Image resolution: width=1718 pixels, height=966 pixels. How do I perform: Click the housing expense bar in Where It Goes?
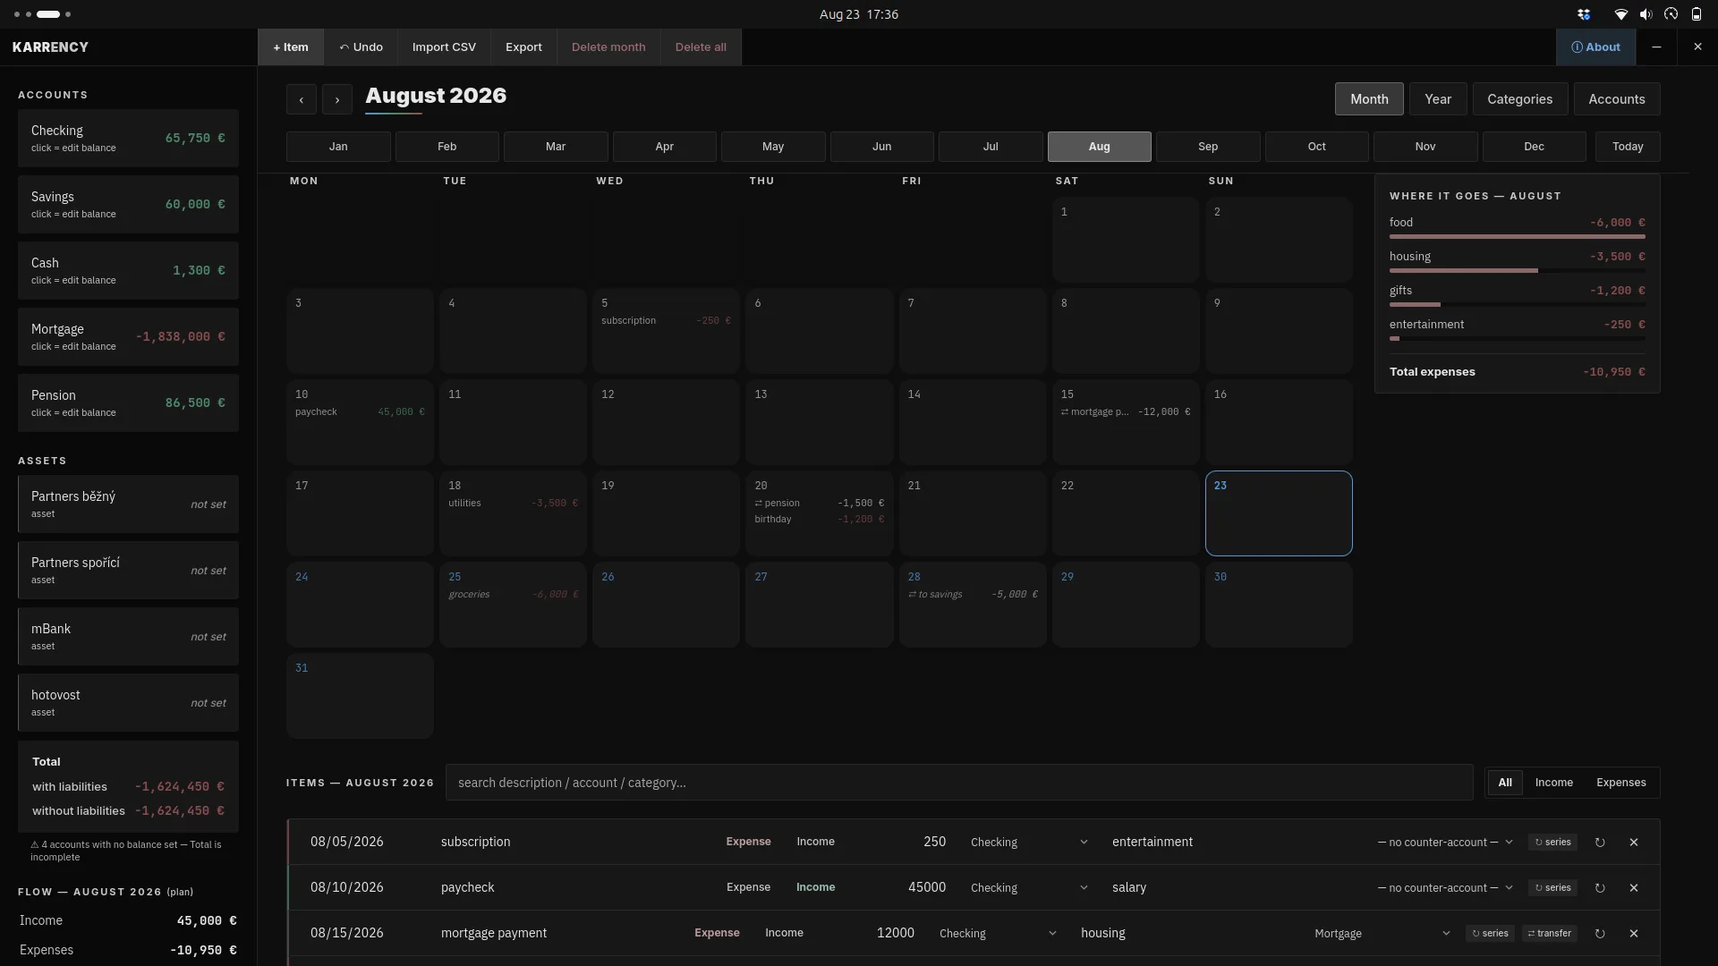[x=1517, y=271]
